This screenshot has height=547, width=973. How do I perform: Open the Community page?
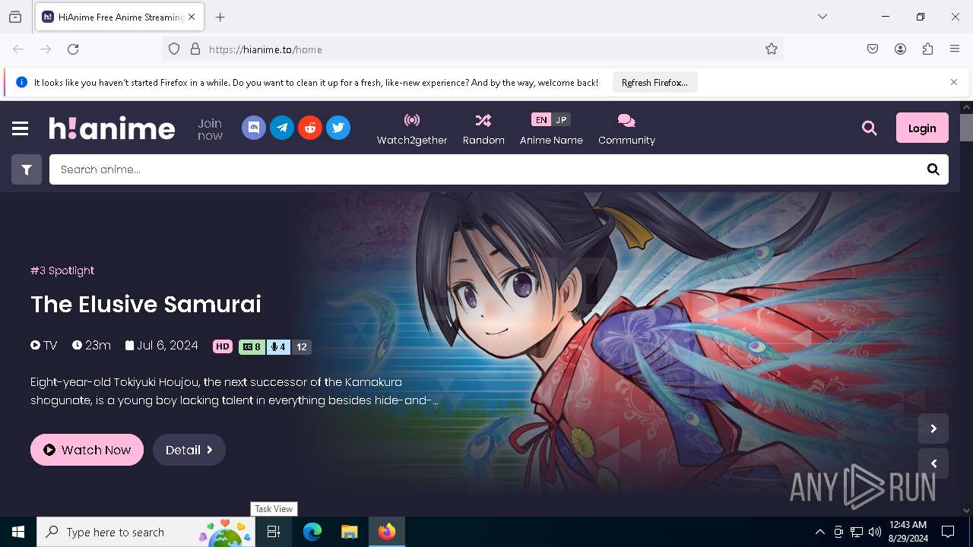coord(626,129)
